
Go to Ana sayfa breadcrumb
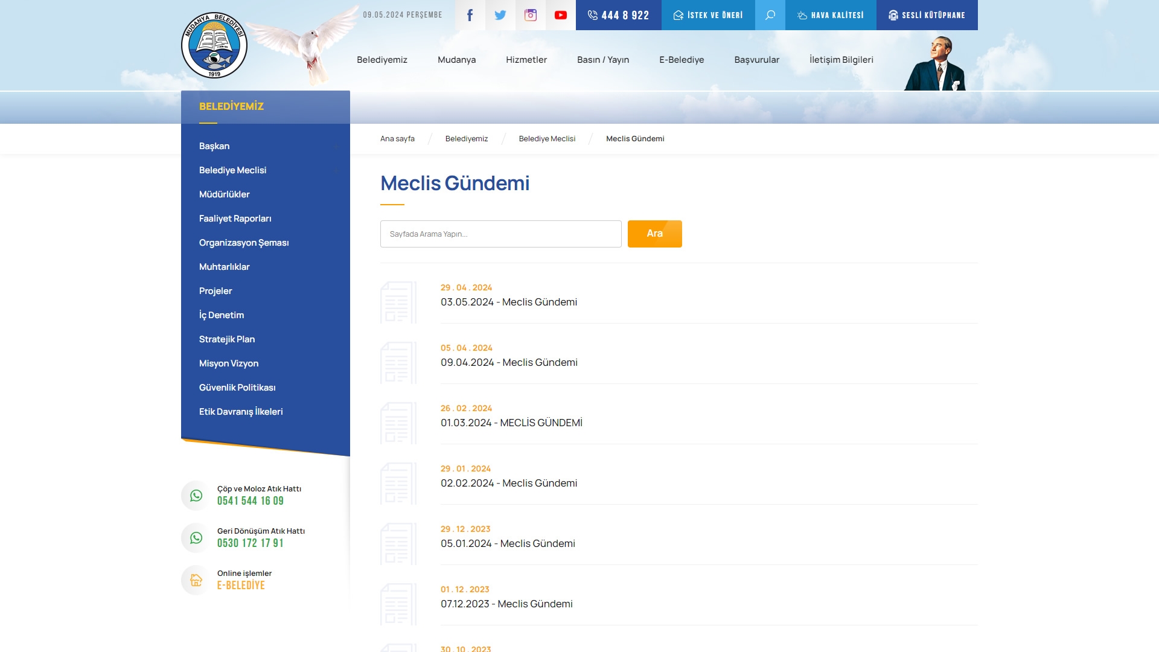pos(397,139)
